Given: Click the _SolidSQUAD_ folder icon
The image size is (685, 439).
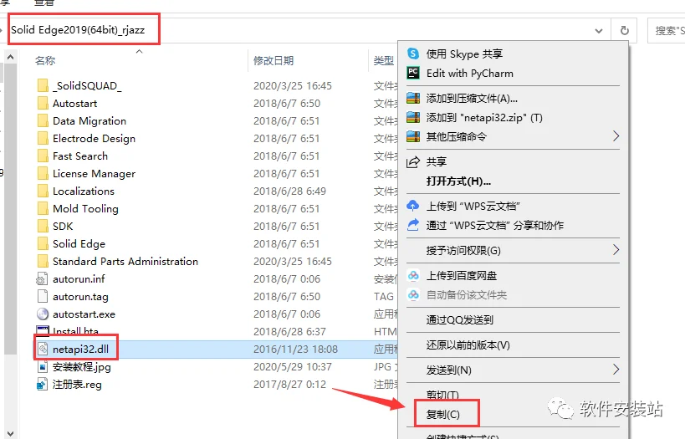Looking at the screenshot, I should pos(43,85).
